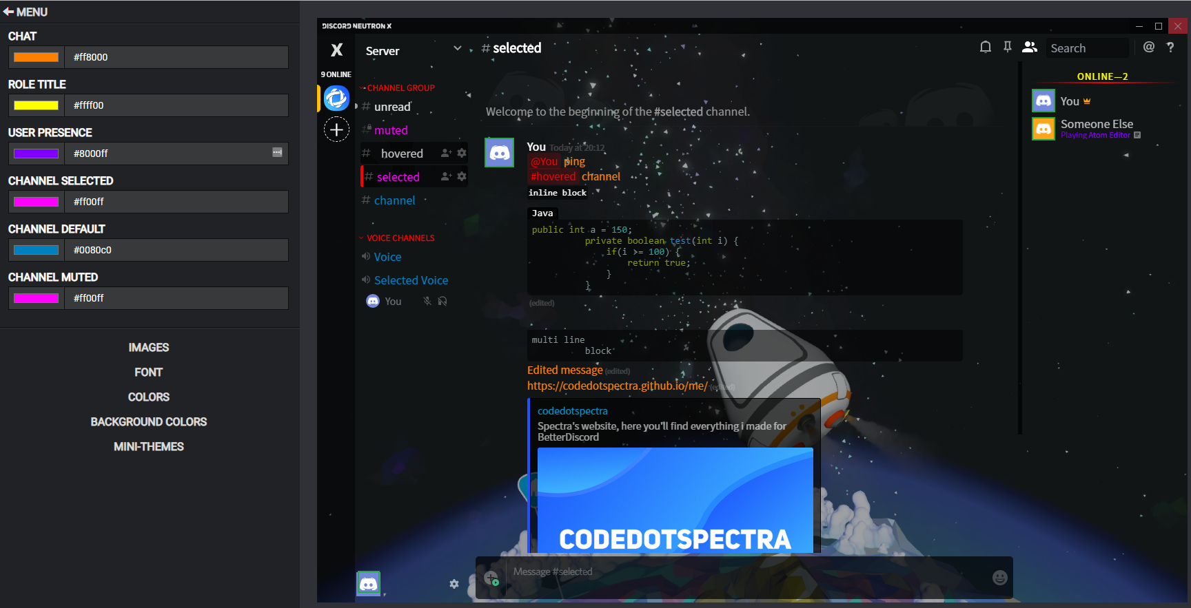Create invite for selected channel
The image size is (1191, 608).
(x=447, y=176)
